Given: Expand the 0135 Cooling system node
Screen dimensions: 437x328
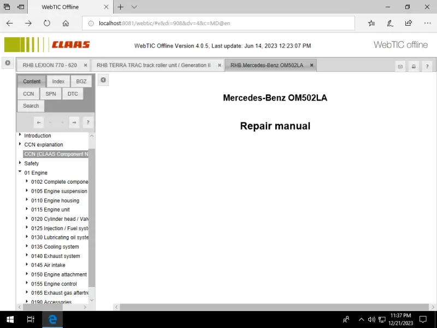Looking at the screenshot, I should (27, 247).
